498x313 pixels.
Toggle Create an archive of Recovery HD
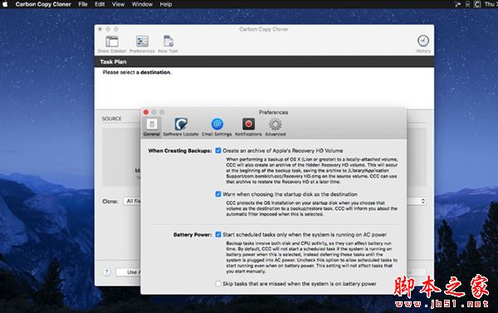click(218, 150)
